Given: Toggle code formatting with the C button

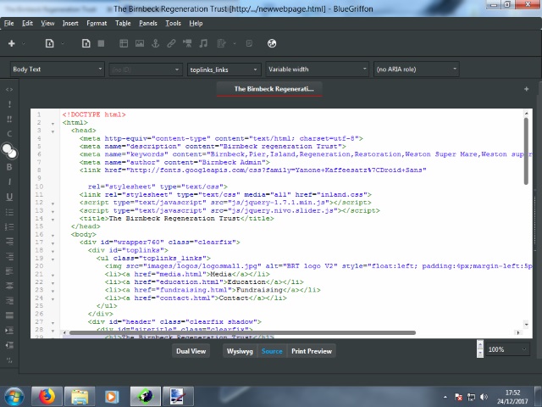Looking at the screenshot, I should tap(9, 134).
